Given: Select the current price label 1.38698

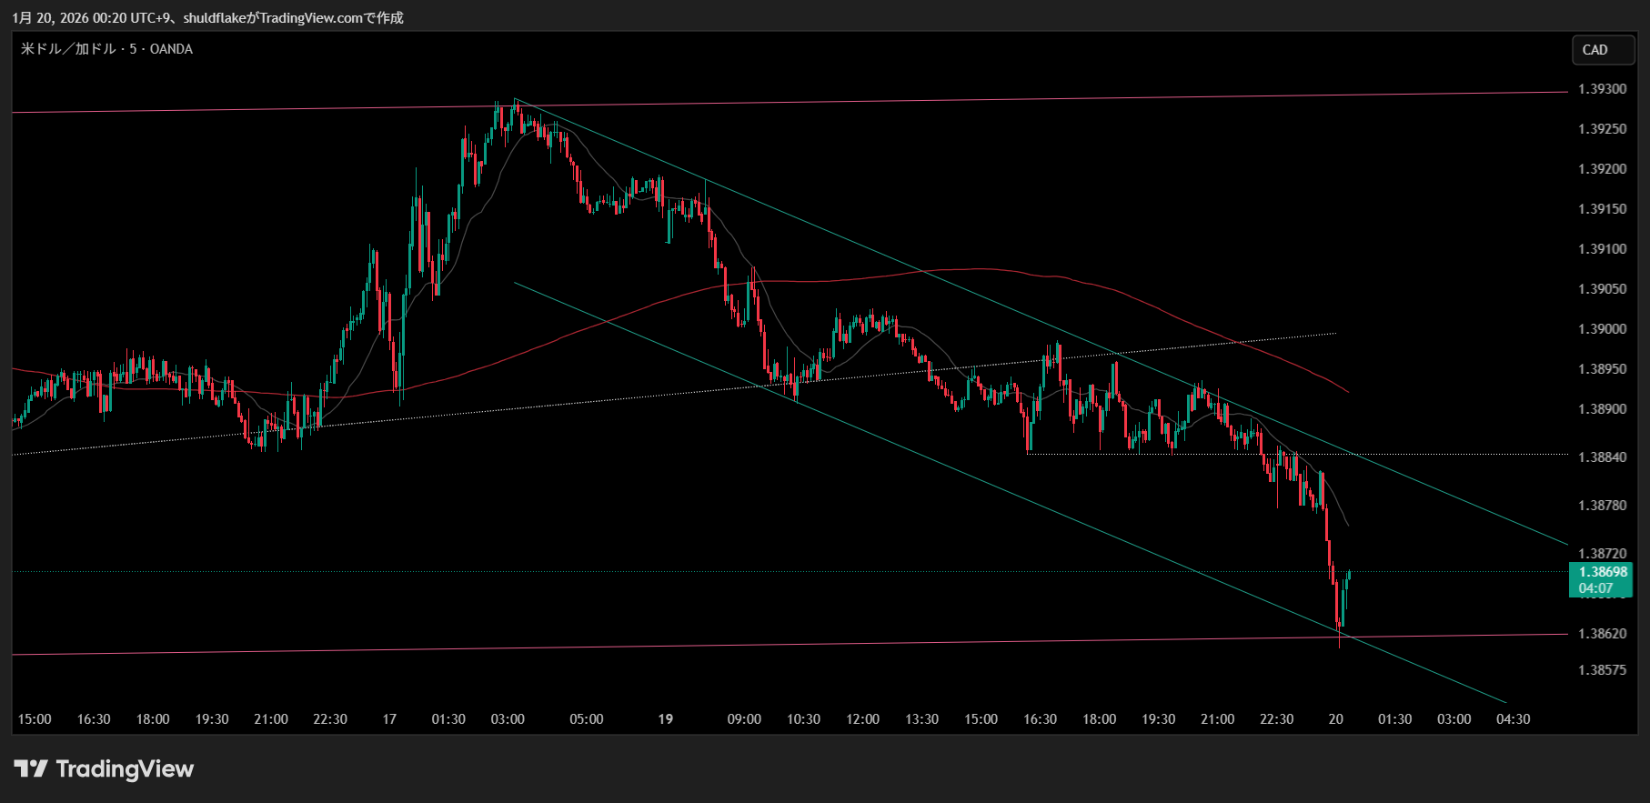Looking at the screenshot, I should pos(1602,572).
